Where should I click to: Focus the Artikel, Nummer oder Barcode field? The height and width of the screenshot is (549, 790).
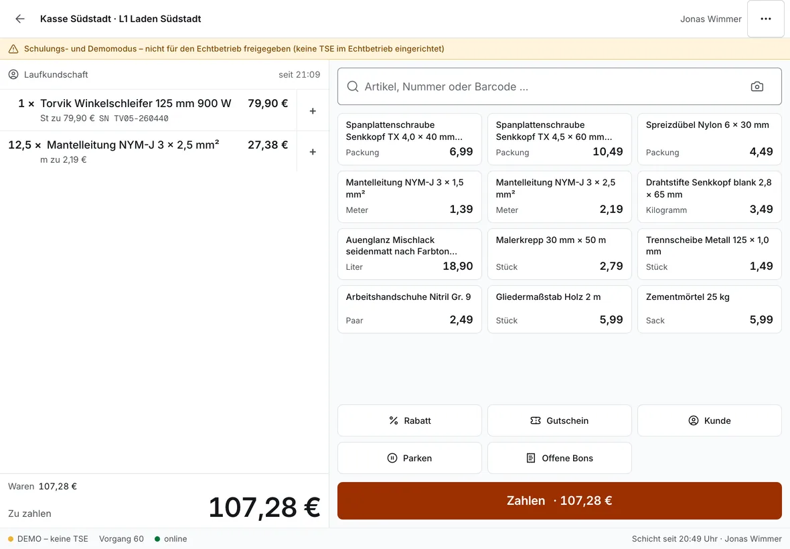[559, 86]
